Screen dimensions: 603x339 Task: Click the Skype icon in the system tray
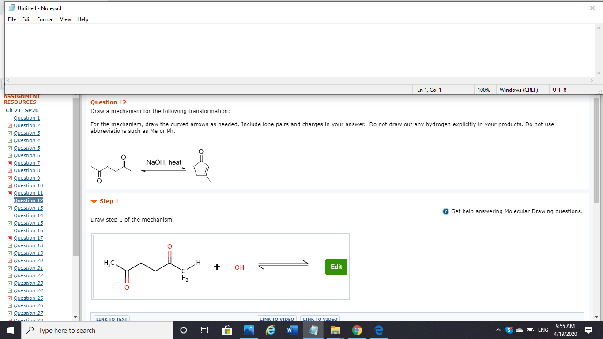pyautogui.click(x=509, y=330)
